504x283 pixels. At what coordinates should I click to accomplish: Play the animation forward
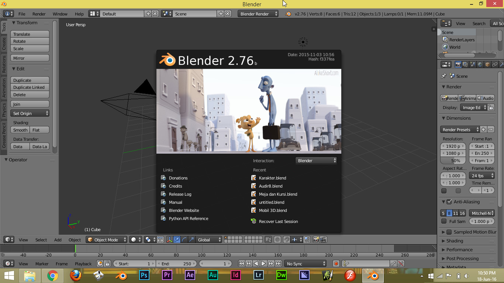263,263
